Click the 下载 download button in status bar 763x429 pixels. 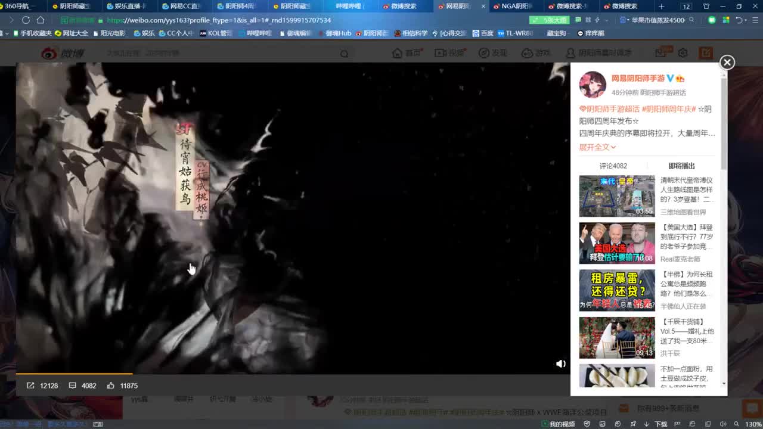(x=656, y=424)
